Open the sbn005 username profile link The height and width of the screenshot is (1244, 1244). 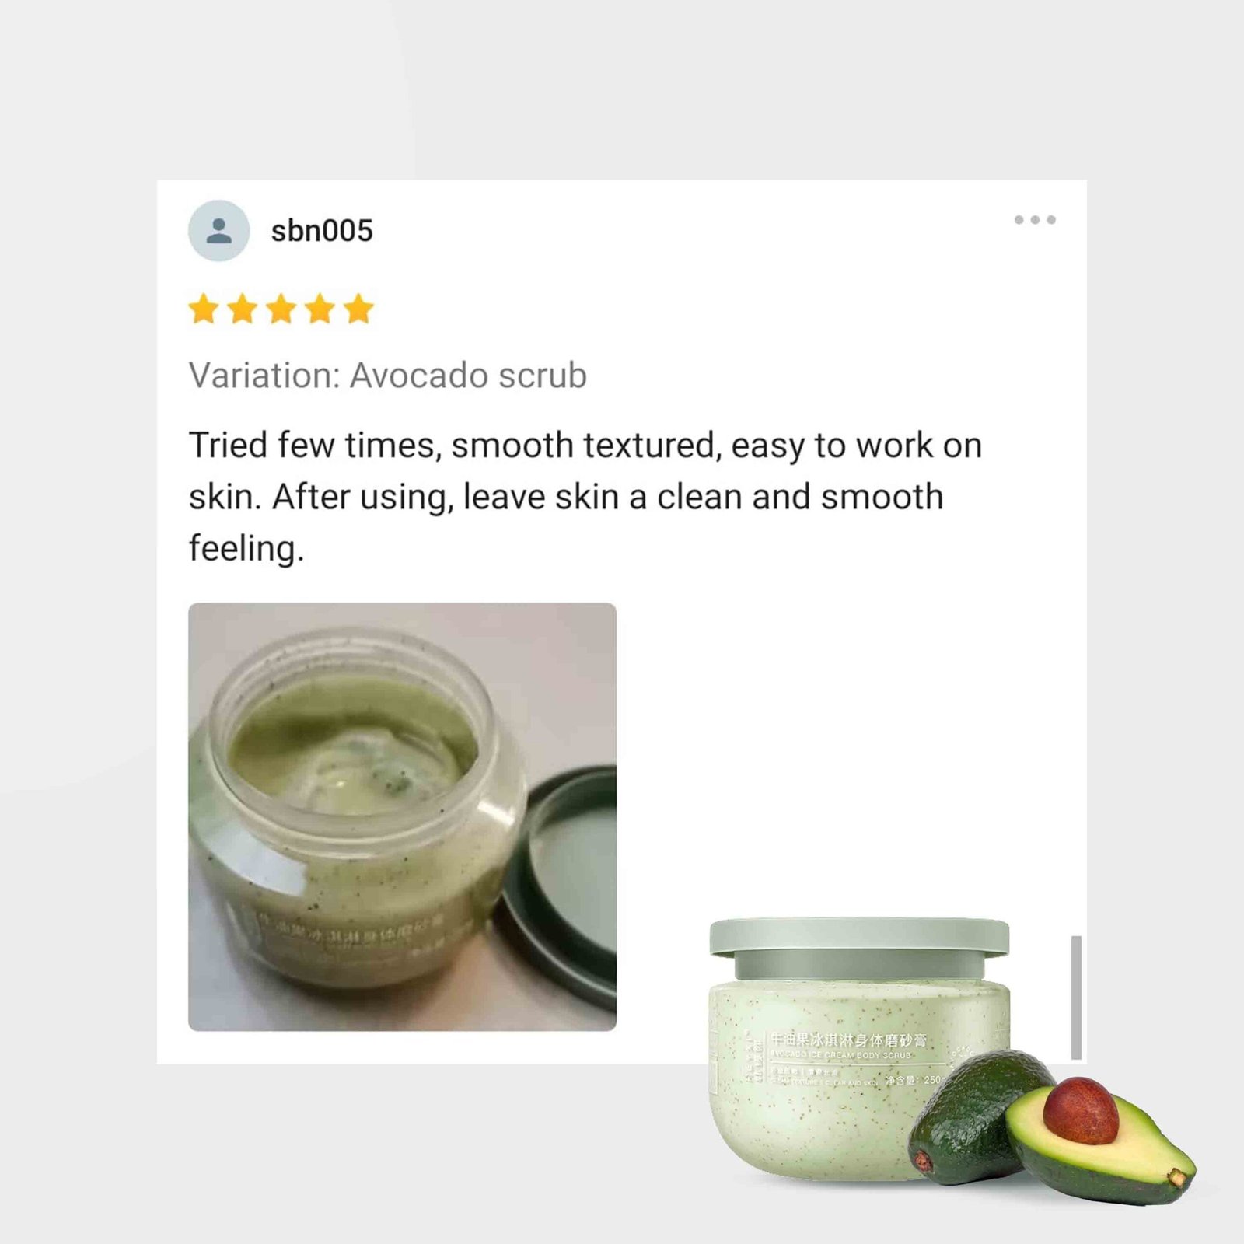coord(322,231)
